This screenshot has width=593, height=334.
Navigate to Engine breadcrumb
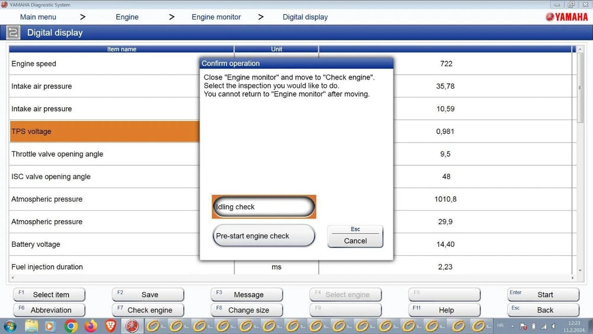pos(127,17)
